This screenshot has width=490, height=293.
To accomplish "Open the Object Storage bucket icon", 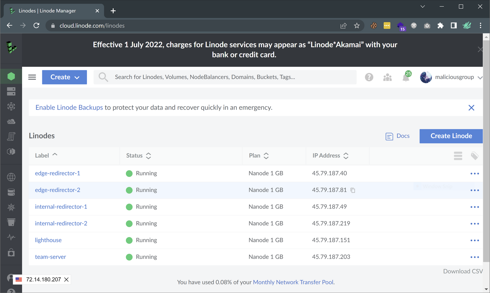I will click(11, 222).
